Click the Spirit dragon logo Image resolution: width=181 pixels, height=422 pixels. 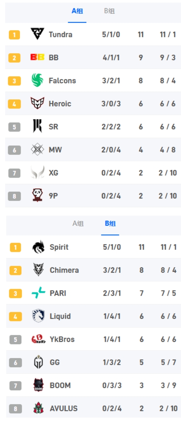coord(38,247)
